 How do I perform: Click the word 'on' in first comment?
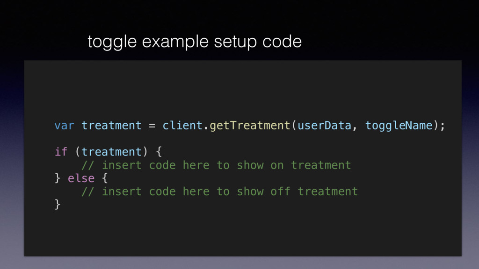(277, 165)
